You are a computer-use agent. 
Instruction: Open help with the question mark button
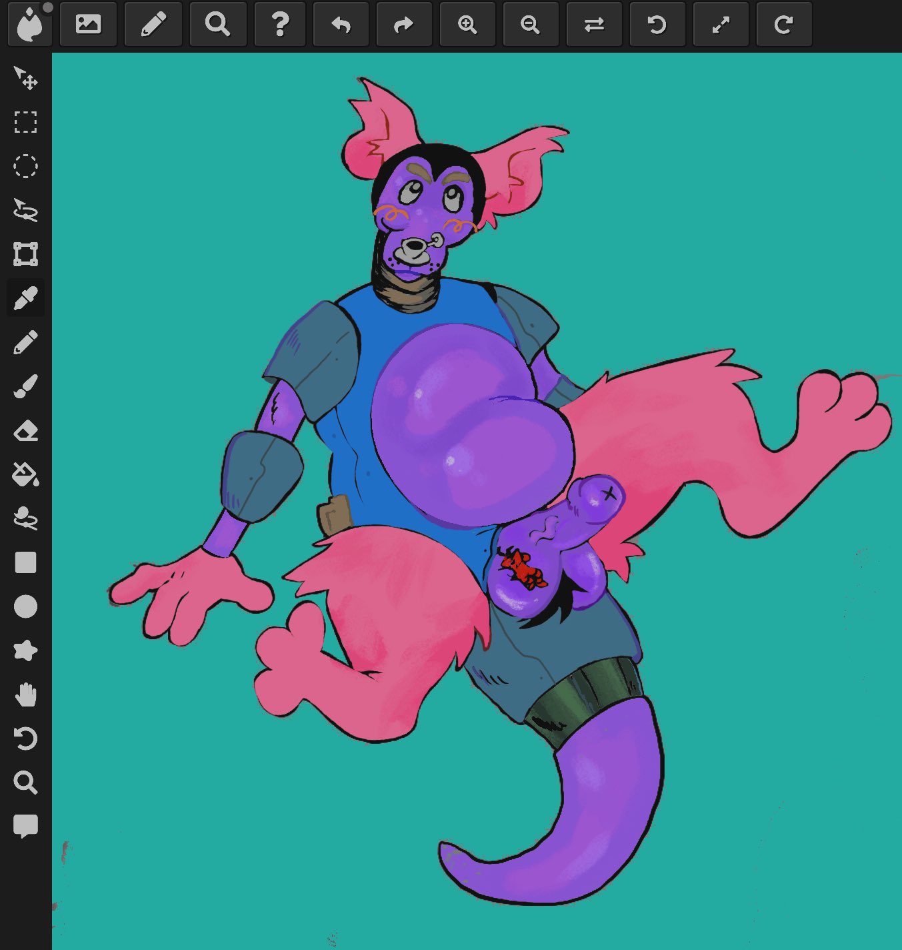pos(280,24)
